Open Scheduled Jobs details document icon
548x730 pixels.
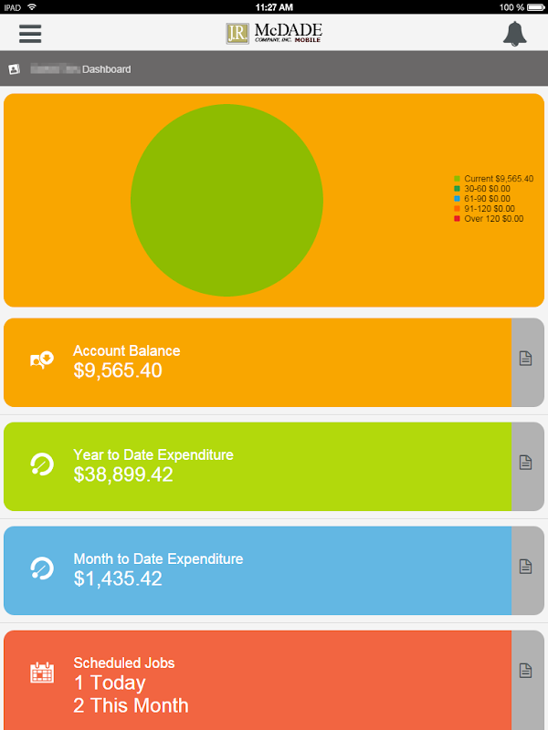[526, 671]
